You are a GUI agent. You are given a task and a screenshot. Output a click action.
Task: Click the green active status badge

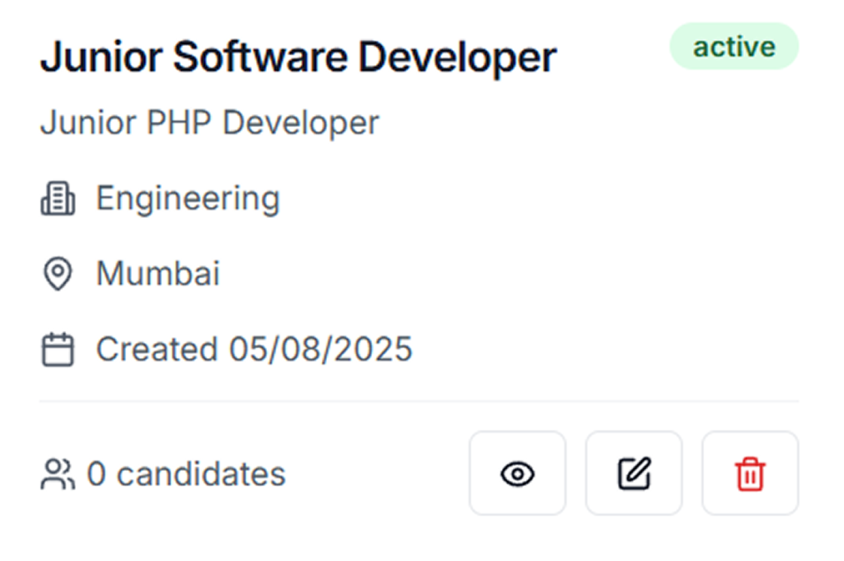[734, 47]
